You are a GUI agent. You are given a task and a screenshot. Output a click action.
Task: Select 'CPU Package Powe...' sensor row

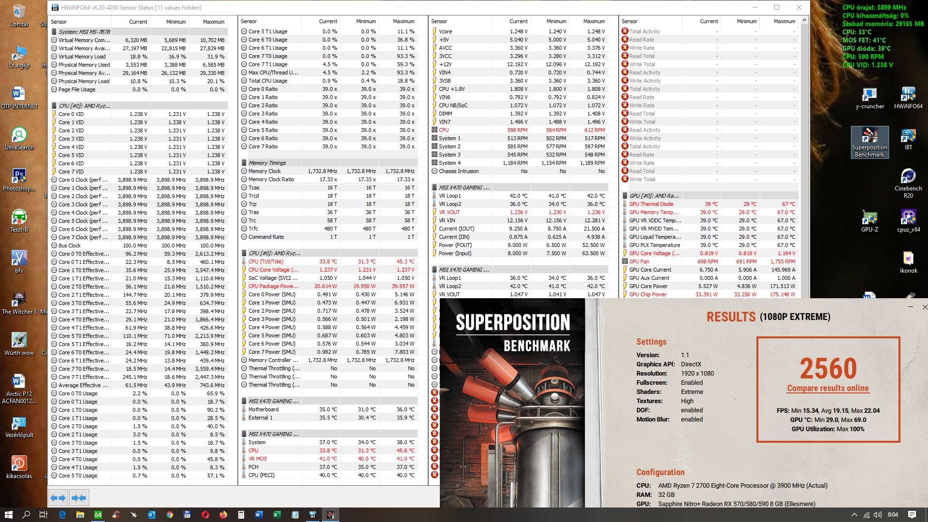(329, 286)
